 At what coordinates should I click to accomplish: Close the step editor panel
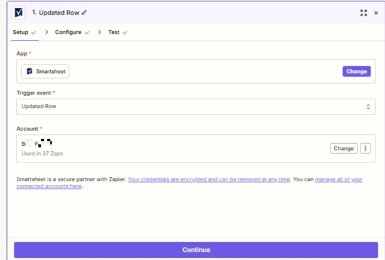pyautogui.click(x=376, y=12)
